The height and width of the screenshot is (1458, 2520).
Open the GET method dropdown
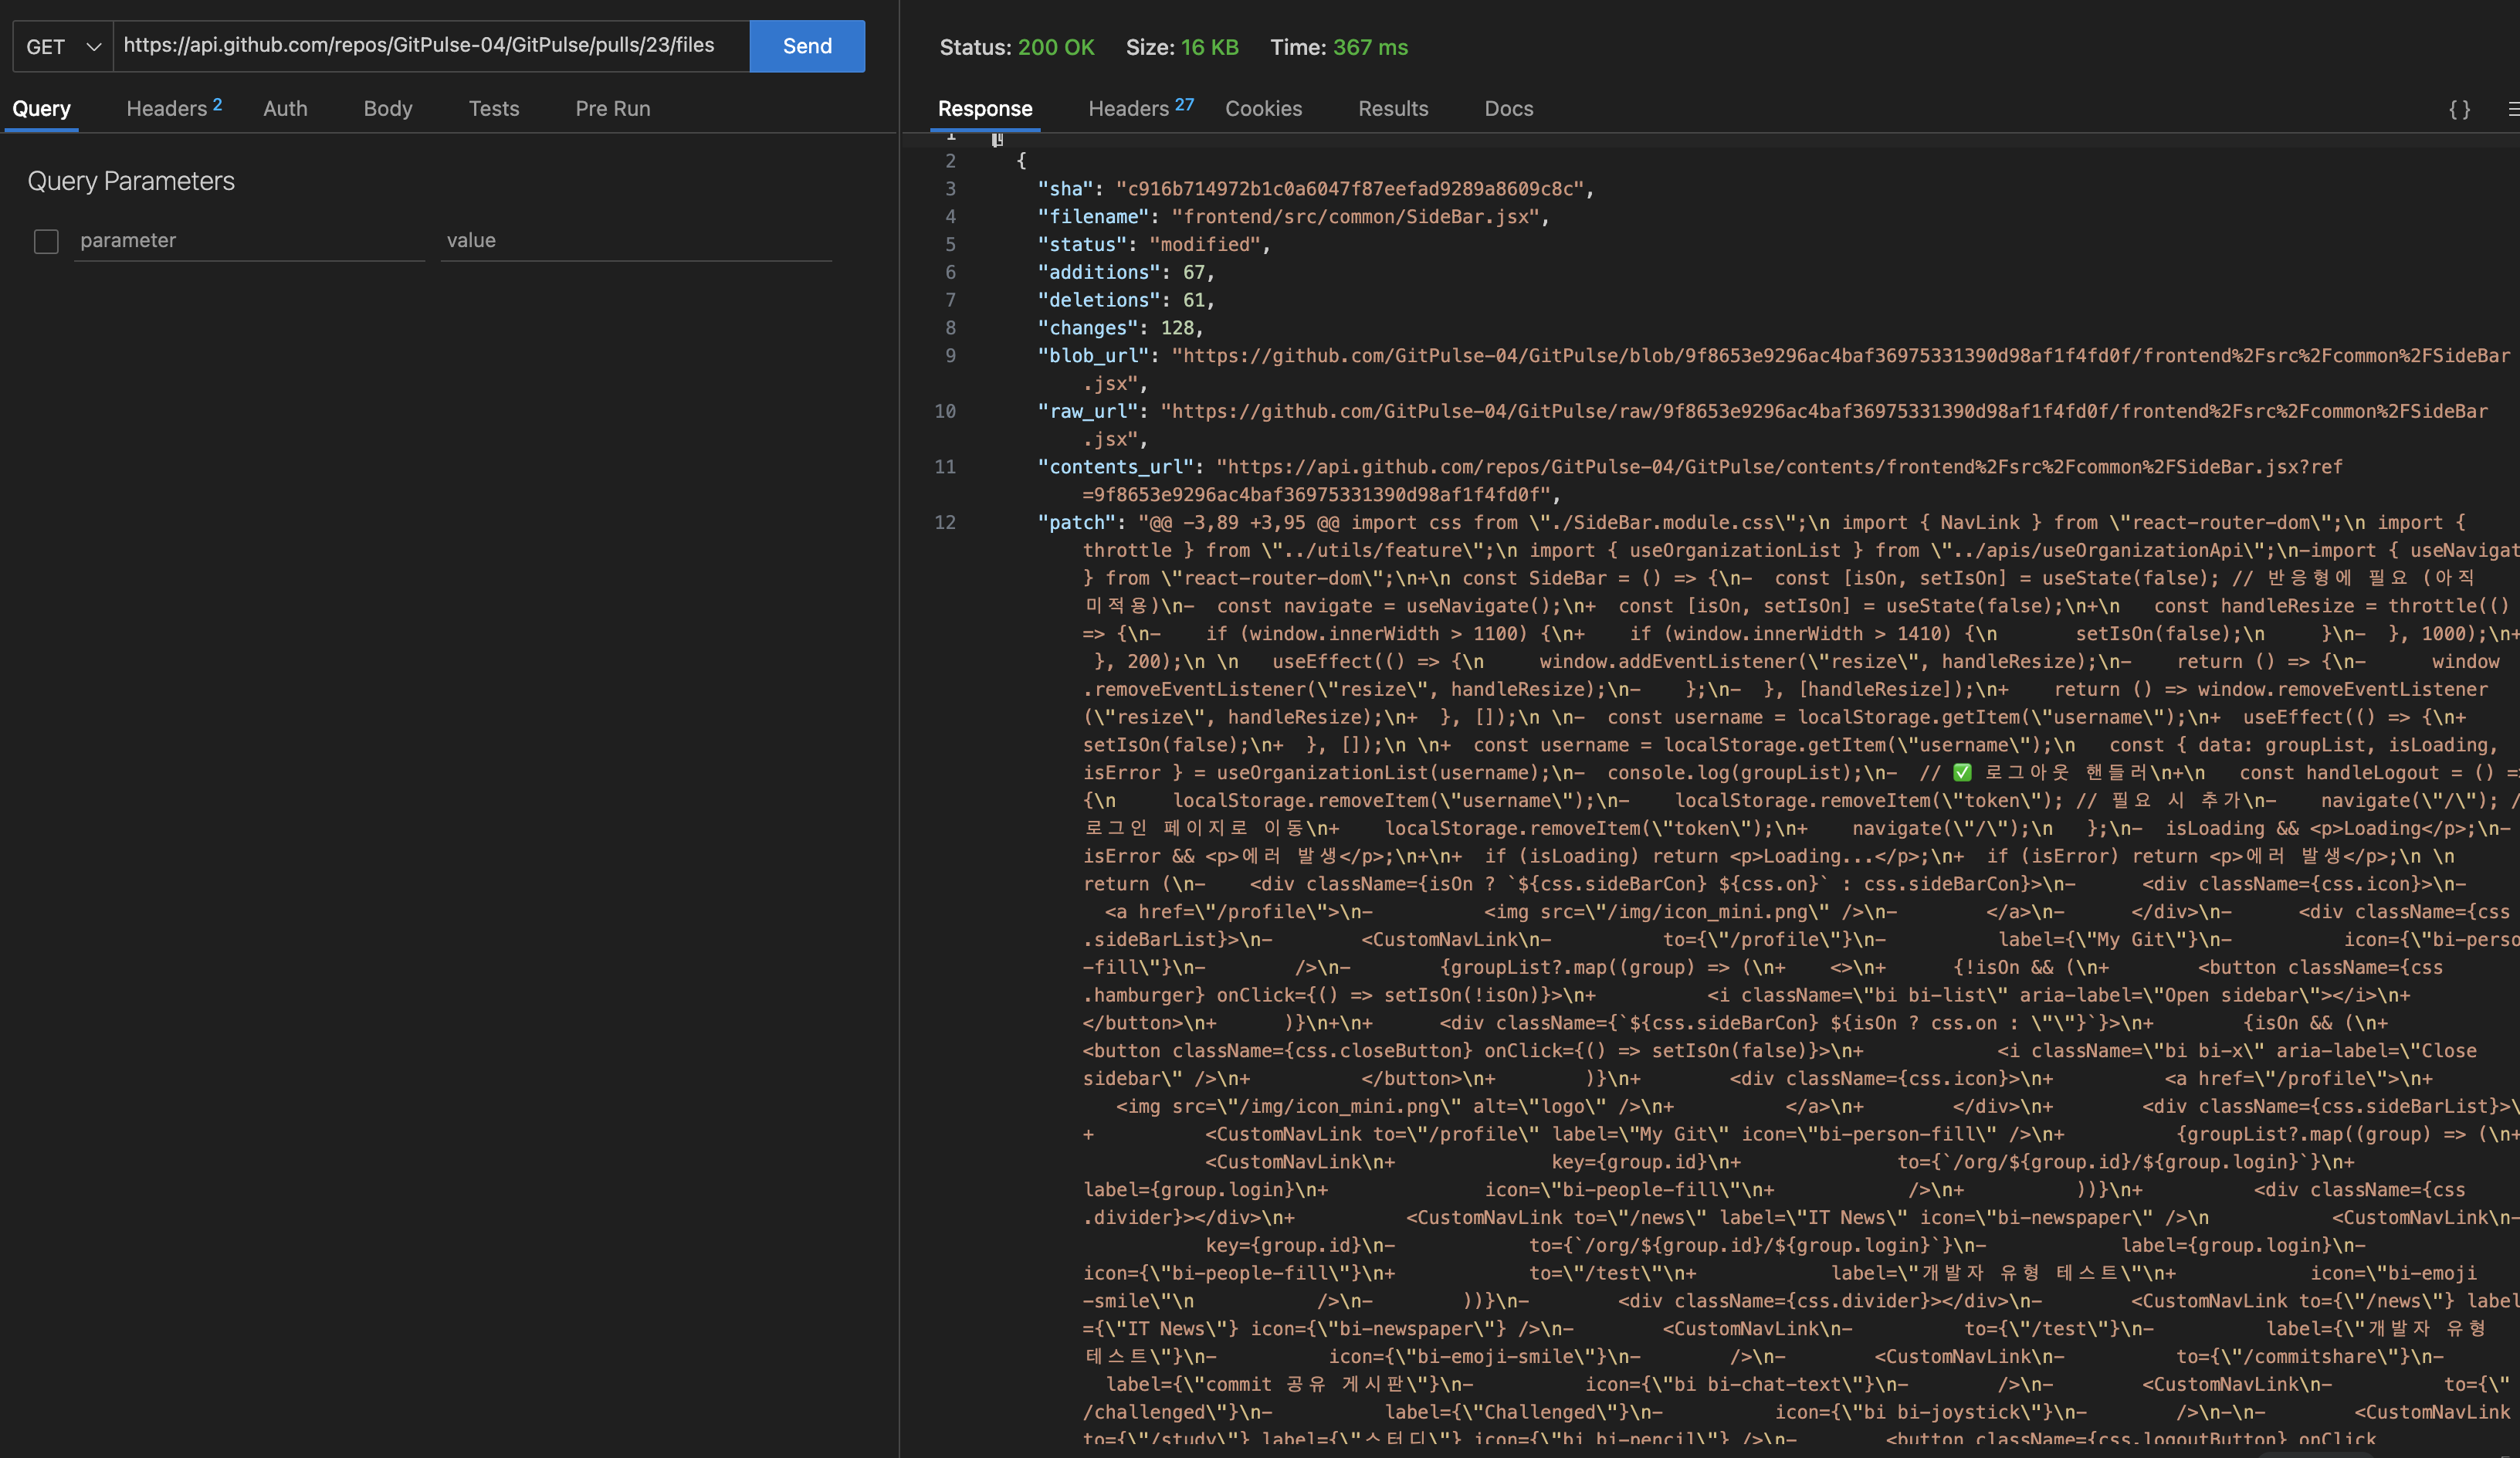[63, 46]
